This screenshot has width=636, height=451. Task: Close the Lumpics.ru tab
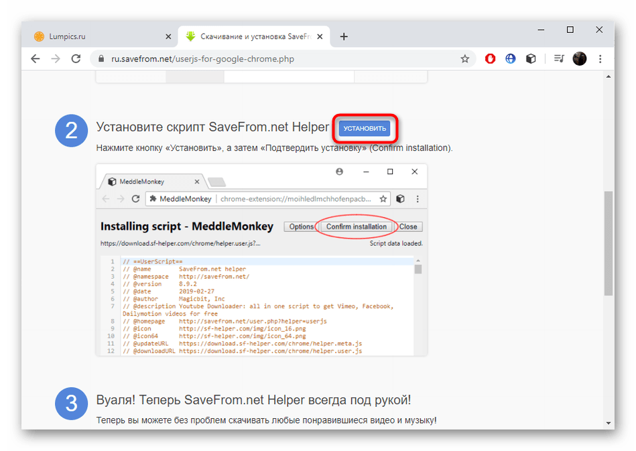(168, 36)
